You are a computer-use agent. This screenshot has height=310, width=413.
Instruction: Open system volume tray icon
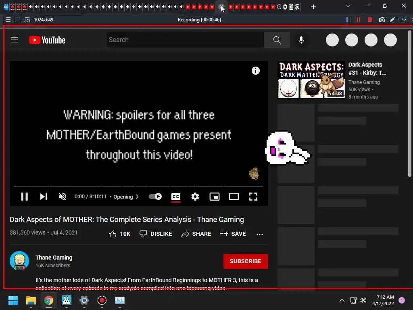click(363, 300)
